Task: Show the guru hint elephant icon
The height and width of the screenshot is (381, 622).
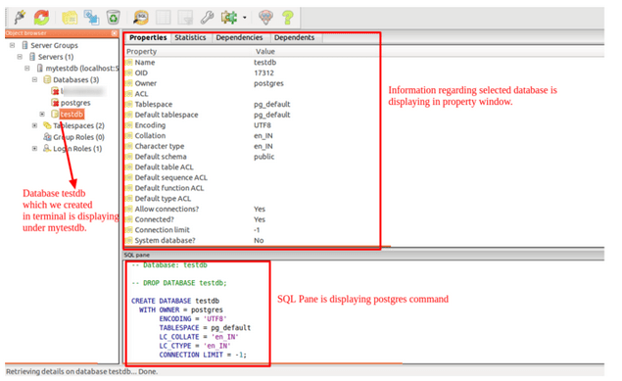Action: (265, 17)
